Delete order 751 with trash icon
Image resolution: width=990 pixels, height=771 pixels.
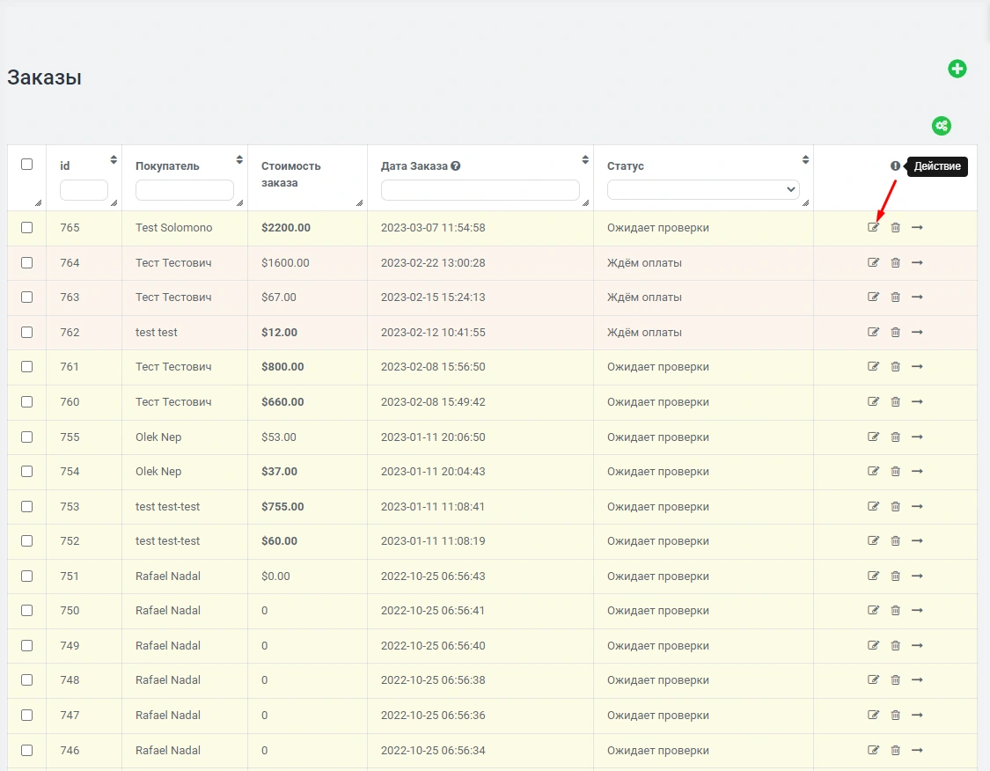pos(895,576)
